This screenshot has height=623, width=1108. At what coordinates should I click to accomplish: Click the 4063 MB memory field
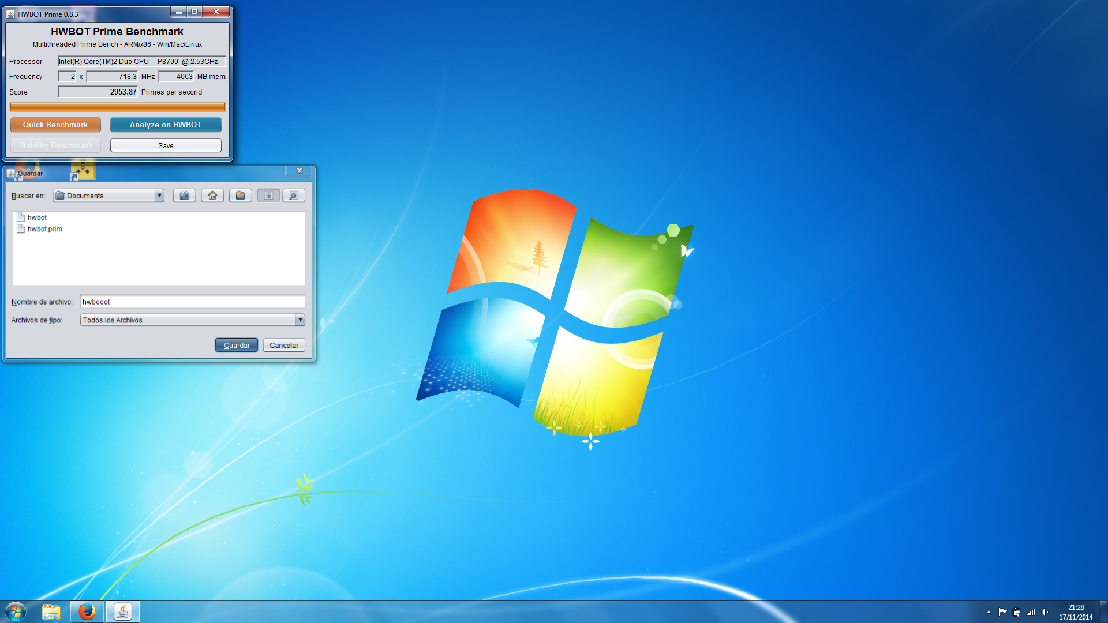(176, 76)
